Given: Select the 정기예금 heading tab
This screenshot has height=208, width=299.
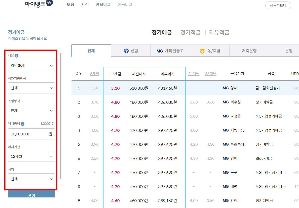Looking at the screenshot, I should (x=162, y=32).
